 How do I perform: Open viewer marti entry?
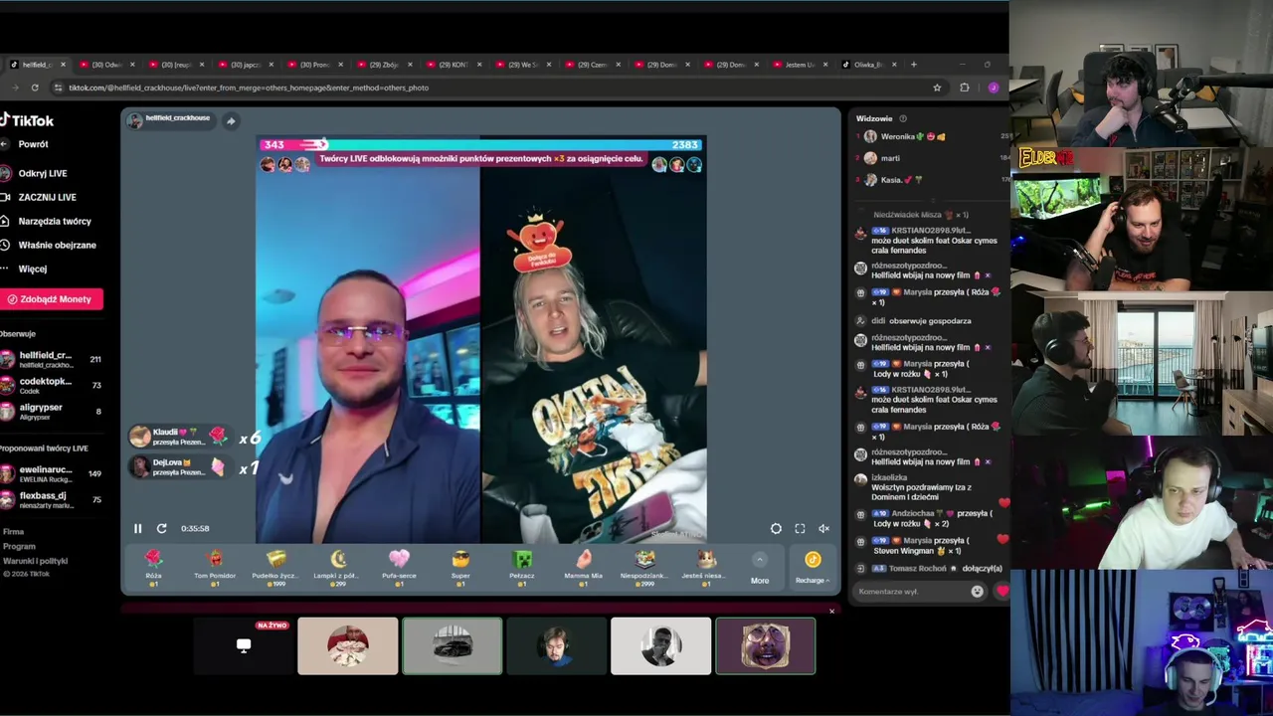pyautogui.click(x=933, y=158)
